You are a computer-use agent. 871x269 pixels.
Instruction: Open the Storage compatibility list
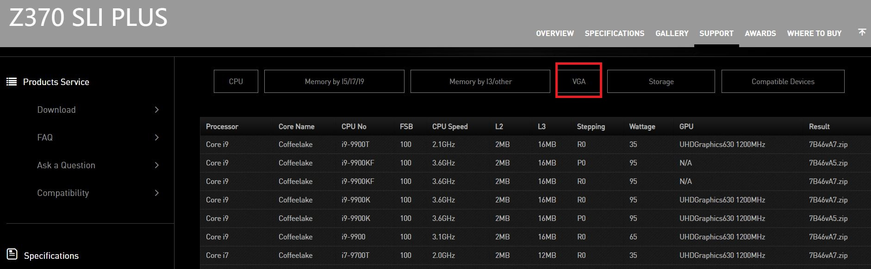[660, 81]
